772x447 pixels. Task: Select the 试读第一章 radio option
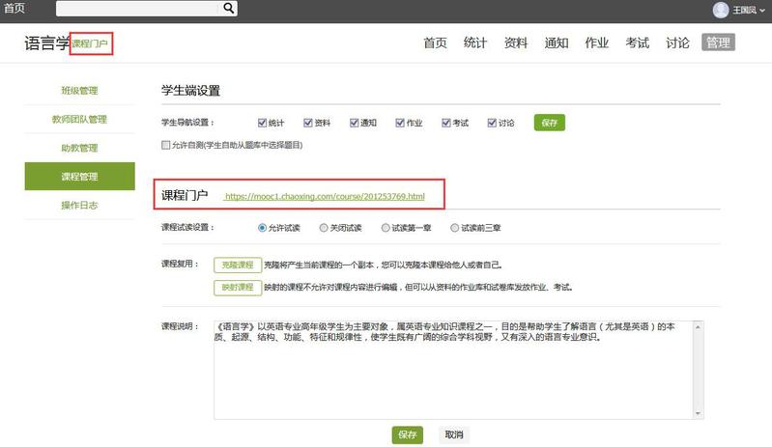point(386,228)
